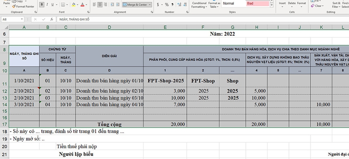
Task: Apply Underline to selection
Action: point(52,4)
